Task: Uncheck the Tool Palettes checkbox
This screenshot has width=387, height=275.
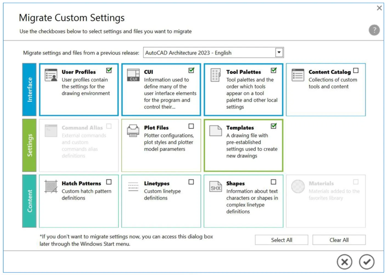Action: click(x=273, y=70)
